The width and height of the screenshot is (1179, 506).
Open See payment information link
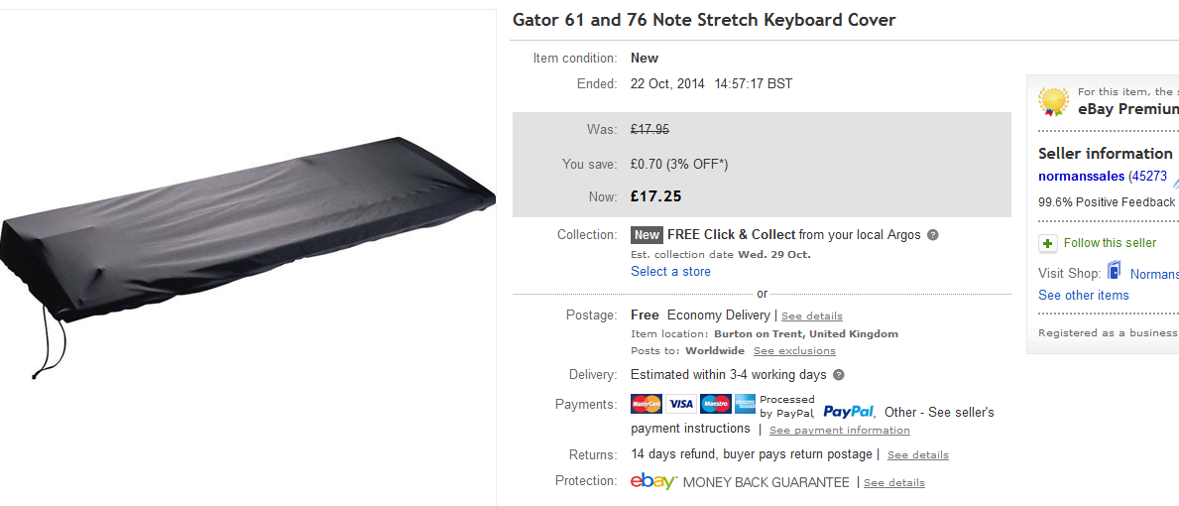pyautogui.click(x=839, y=431)
